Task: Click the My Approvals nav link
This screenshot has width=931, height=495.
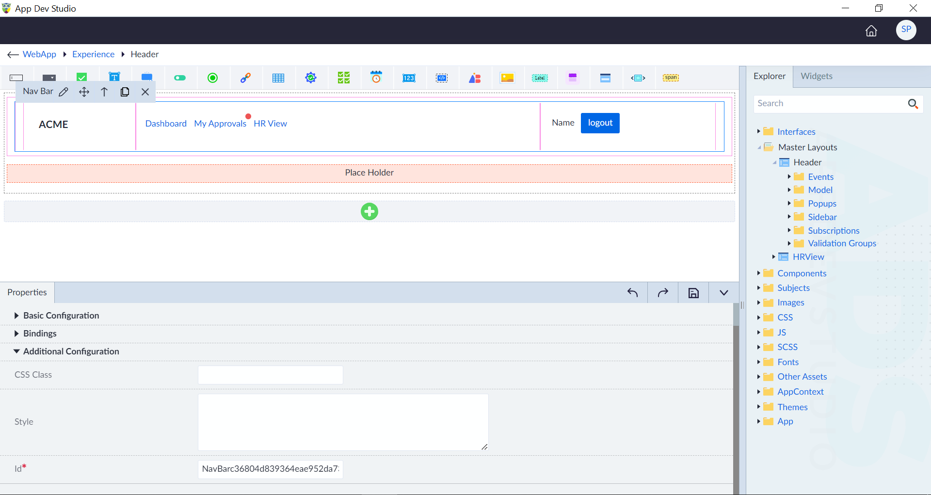Action: pyautogui.click(x=220, y=124)
